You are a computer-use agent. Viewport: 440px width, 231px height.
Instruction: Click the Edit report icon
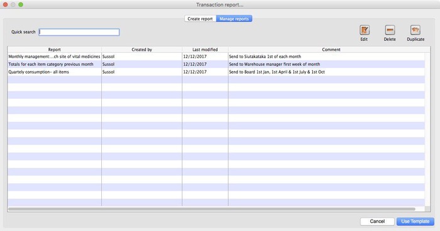(x=364, y=30)
